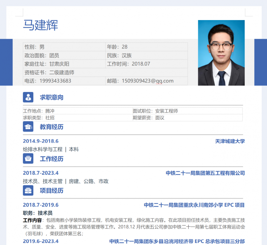267x245 pixels.
Task: Select the archive box icon beside 工作经历
Action: [28, 159]
